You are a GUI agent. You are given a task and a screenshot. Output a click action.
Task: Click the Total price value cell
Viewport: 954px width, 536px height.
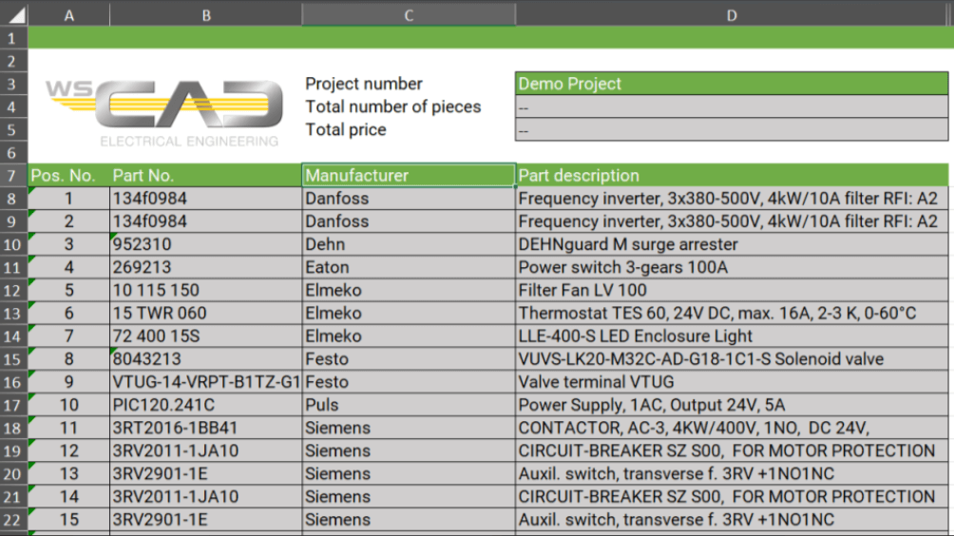click(732, 130)
